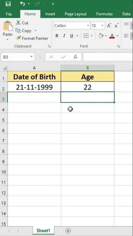Viewport: 133px width, 236px height.
Task: Open the Font Color palette arrow
Action: click(118, 36)
